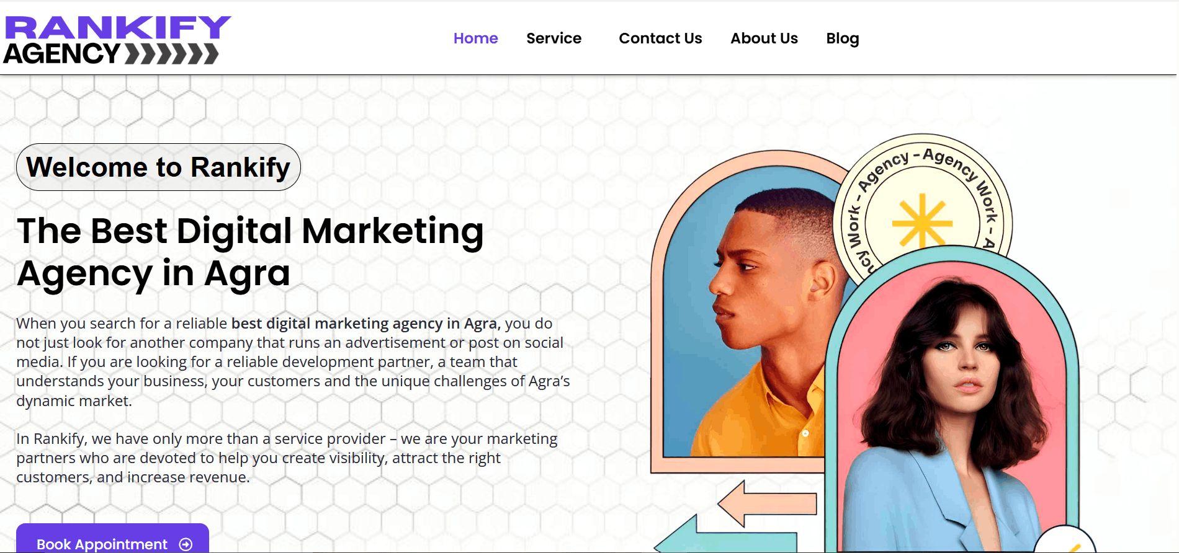Image resolution: width=1179 pixels, height=553 pixels.
Task: Click the bold 'best digital marketing agency in Agra' text
Action: click(x=365, y=323)
